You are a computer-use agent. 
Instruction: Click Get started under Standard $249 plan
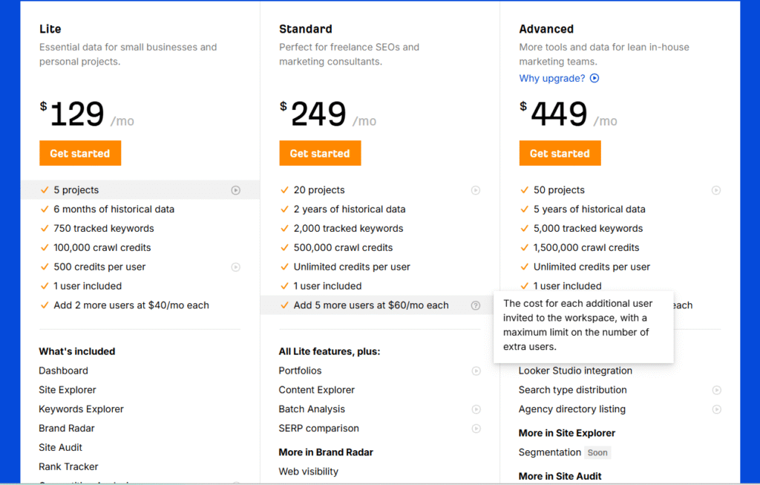pyautogui.click(x=320, y=154)
